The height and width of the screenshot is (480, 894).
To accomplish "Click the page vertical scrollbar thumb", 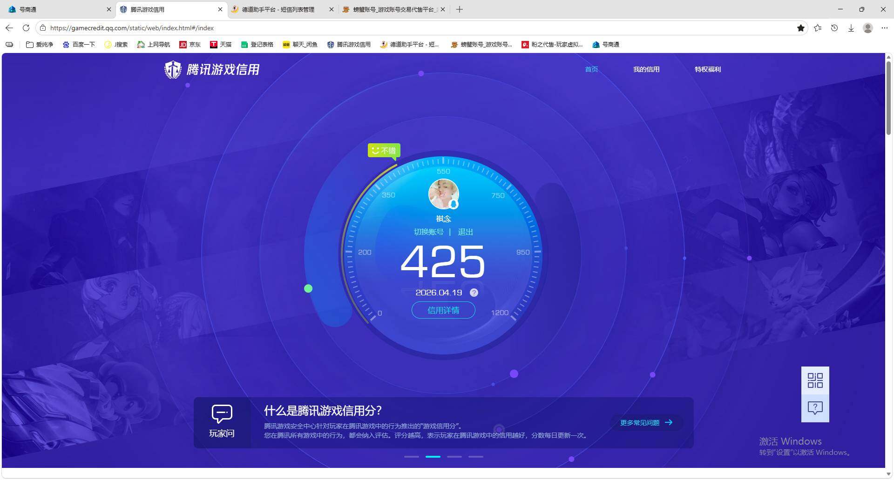I will tap(888, 98).
